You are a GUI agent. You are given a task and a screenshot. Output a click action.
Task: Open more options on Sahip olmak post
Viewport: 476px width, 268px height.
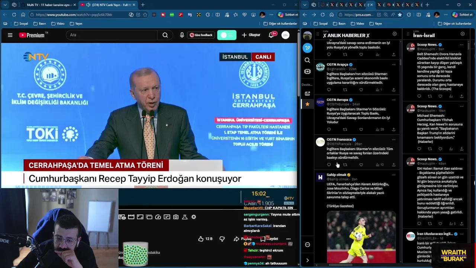[393, 175]
